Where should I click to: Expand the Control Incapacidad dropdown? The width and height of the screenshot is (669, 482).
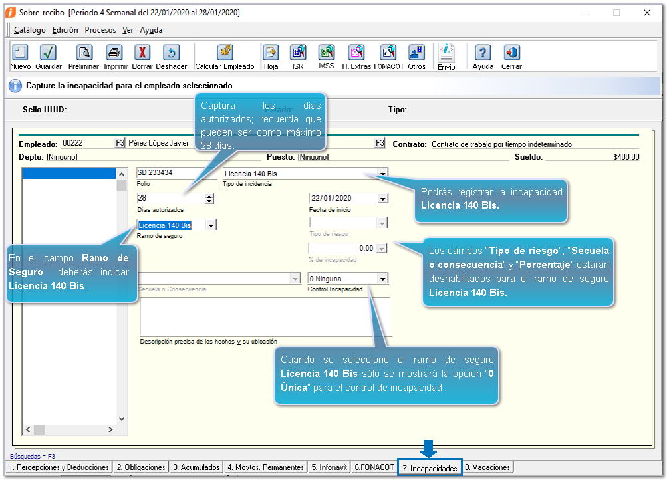tap(382, 279)
